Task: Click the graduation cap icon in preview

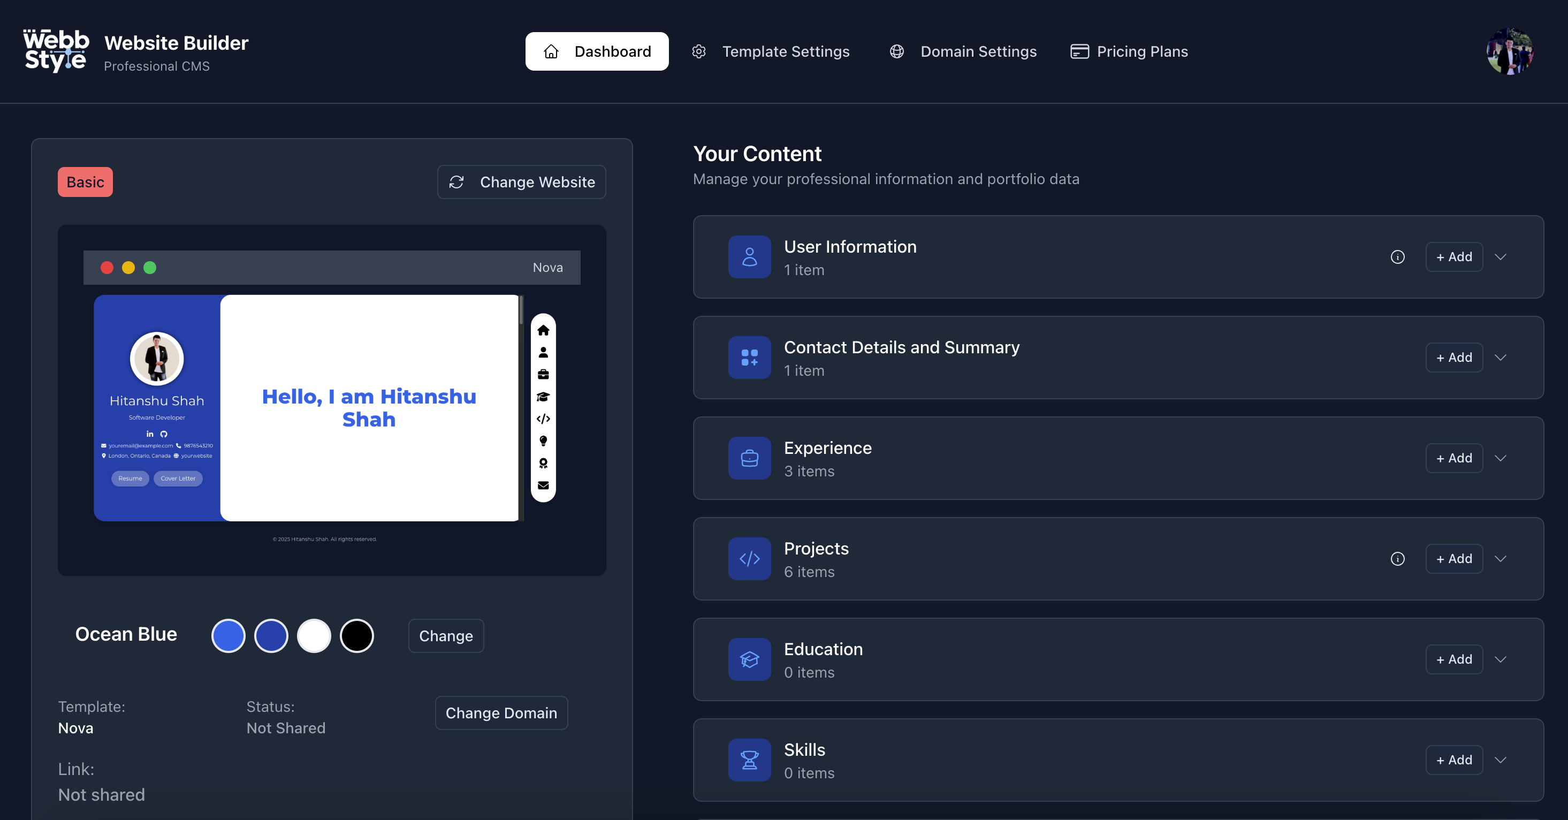Action: [543, 397]
